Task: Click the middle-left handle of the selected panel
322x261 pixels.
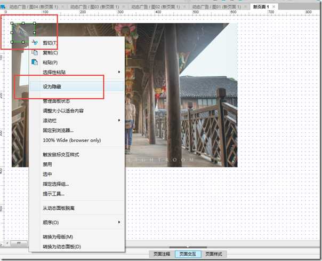Action: coord(12,33)
